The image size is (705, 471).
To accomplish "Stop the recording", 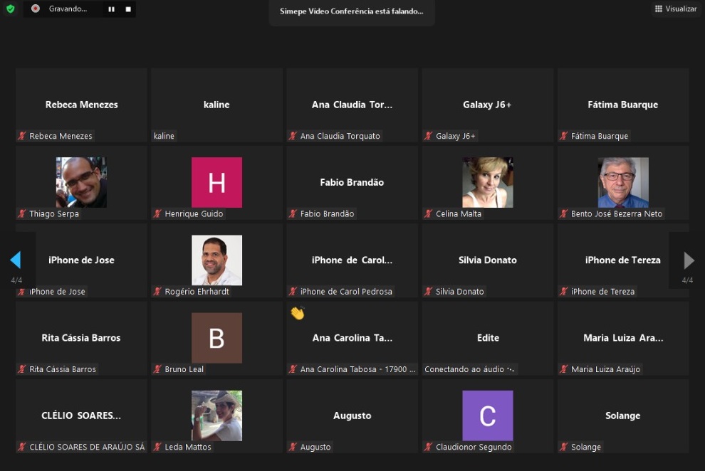I will (x=128, y=9).
